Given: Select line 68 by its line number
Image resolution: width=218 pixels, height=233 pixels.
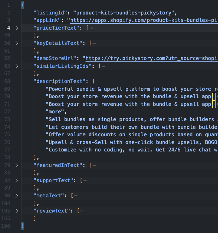Looking at the screenshot, I should [x=7, y=81].
